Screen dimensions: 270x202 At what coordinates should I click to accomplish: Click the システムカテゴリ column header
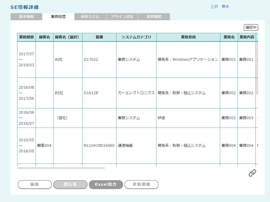(136, 37)
